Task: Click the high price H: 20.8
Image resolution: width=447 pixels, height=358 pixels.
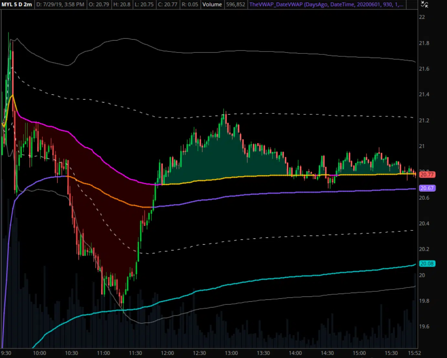Action: (x=122, y=5)
